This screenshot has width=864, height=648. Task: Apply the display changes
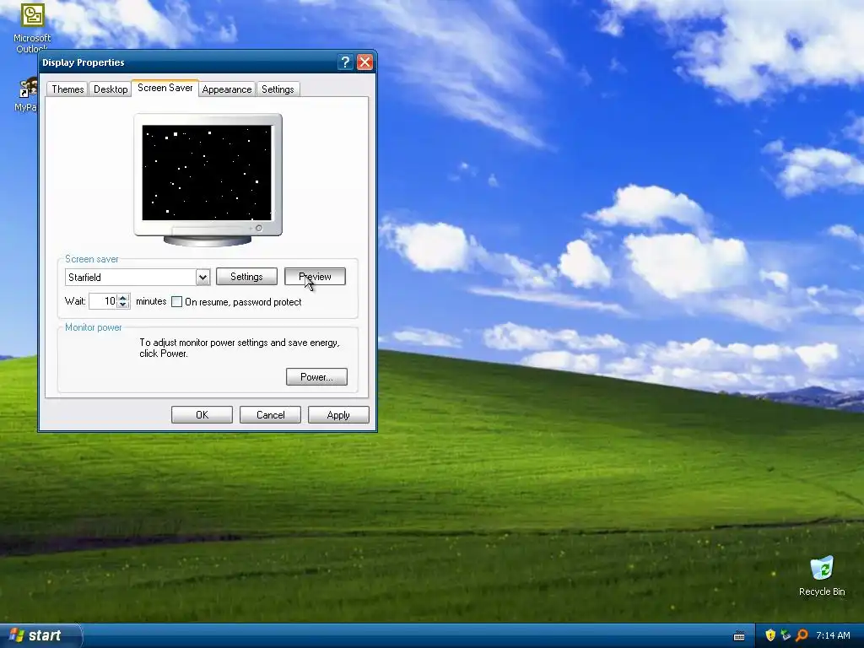[x=338, y=415]
